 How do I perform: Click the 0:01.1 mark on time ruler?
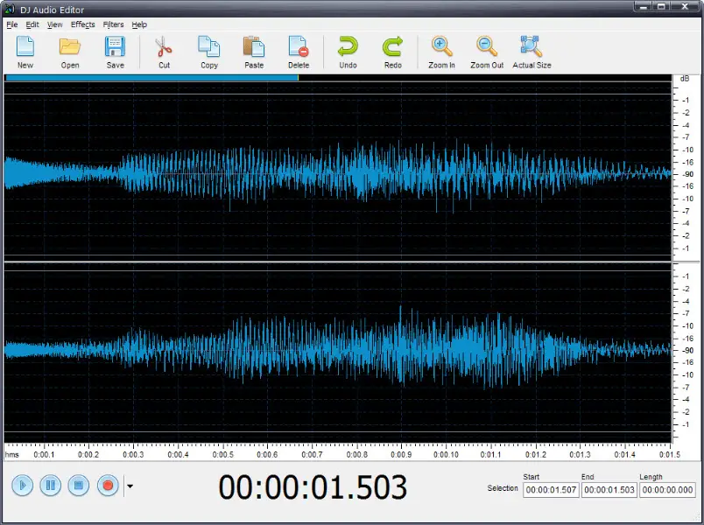click(x=490, y=454)
